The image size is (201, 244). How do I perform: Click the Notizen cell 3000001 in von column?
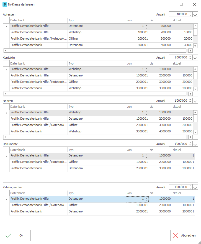point(137,132)
